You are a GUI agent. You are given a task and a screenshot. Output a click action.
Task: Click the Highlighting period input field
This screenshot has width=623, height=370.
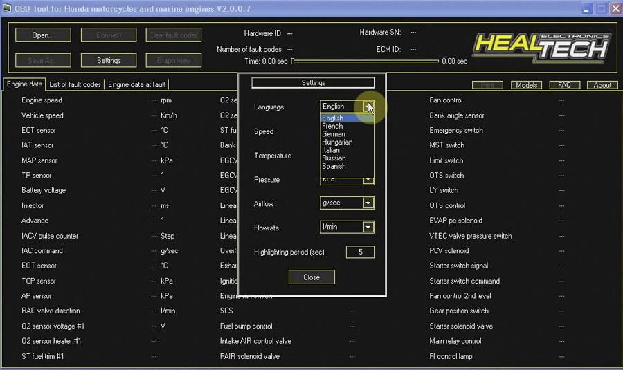point(361,252)
